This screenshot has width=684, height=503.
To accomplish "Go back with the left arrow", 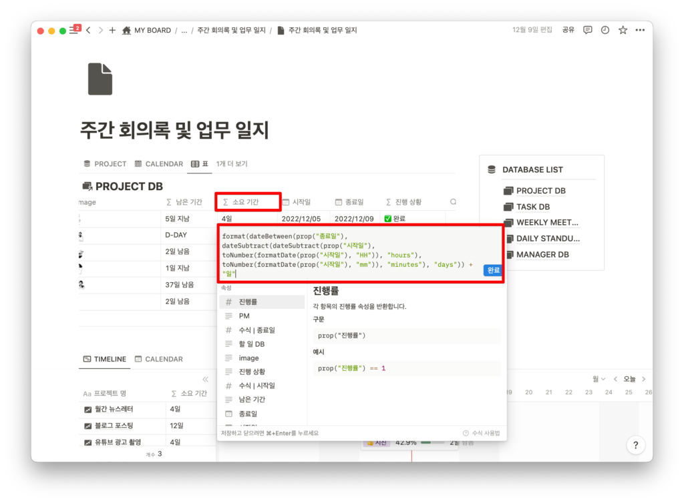I will [88, 30].
